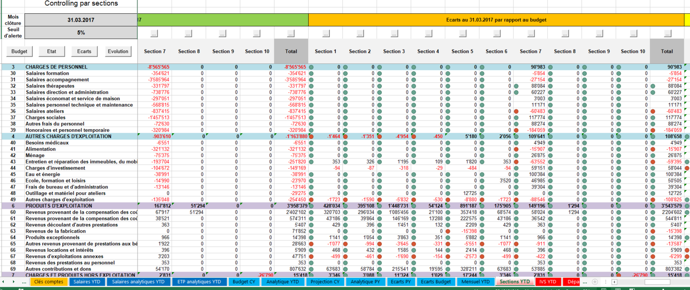Select the 'Alimentation' row label
Image resolution: width=690 pixels, height=290 pixels.
41,149
